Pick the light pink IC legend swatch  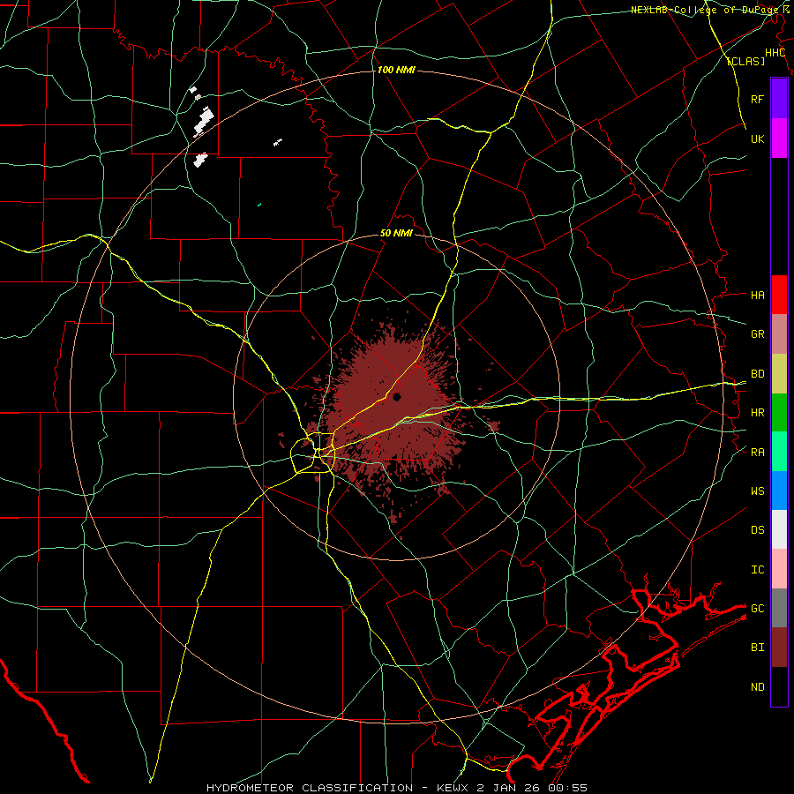[779, 569]
